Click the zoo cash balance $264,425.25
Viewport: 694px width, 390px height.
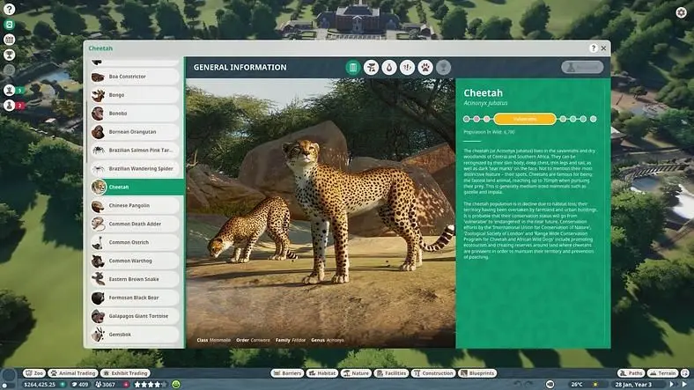click(40, 385)
